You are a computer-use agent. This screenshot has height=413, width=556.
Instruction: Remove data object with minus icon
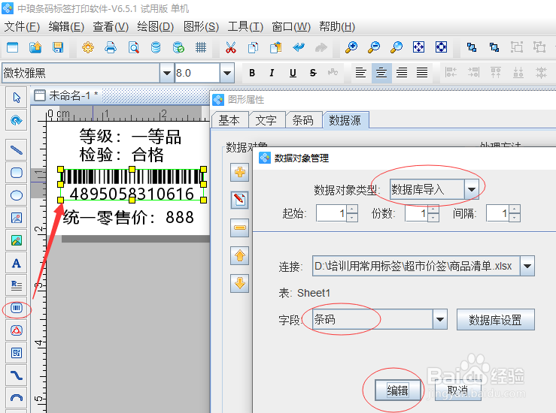point(240,228)
